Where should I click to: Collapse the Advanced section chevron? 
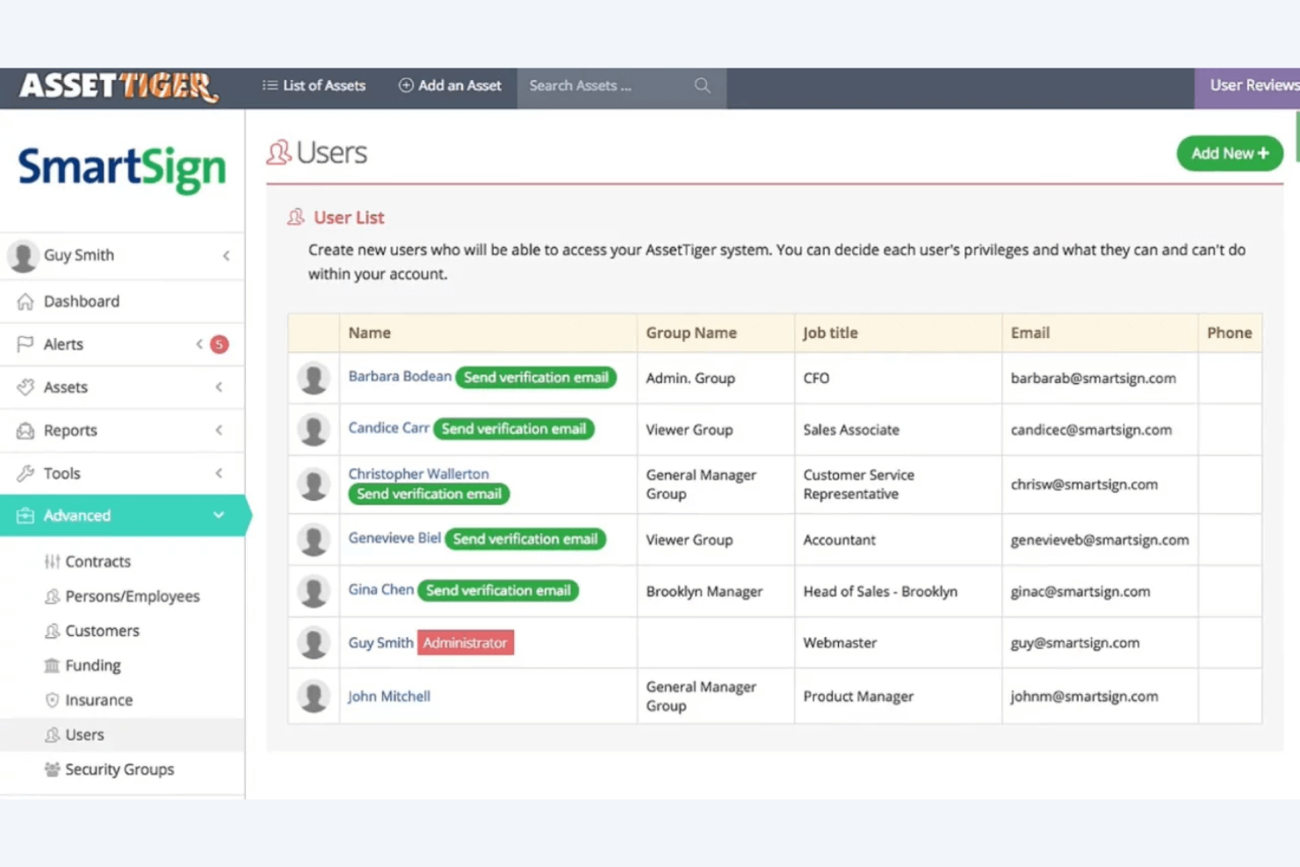tap(219, 516)
